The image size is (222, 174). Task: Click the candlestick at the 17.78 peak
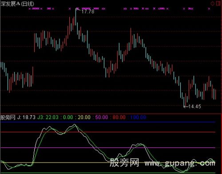point(75,17)
